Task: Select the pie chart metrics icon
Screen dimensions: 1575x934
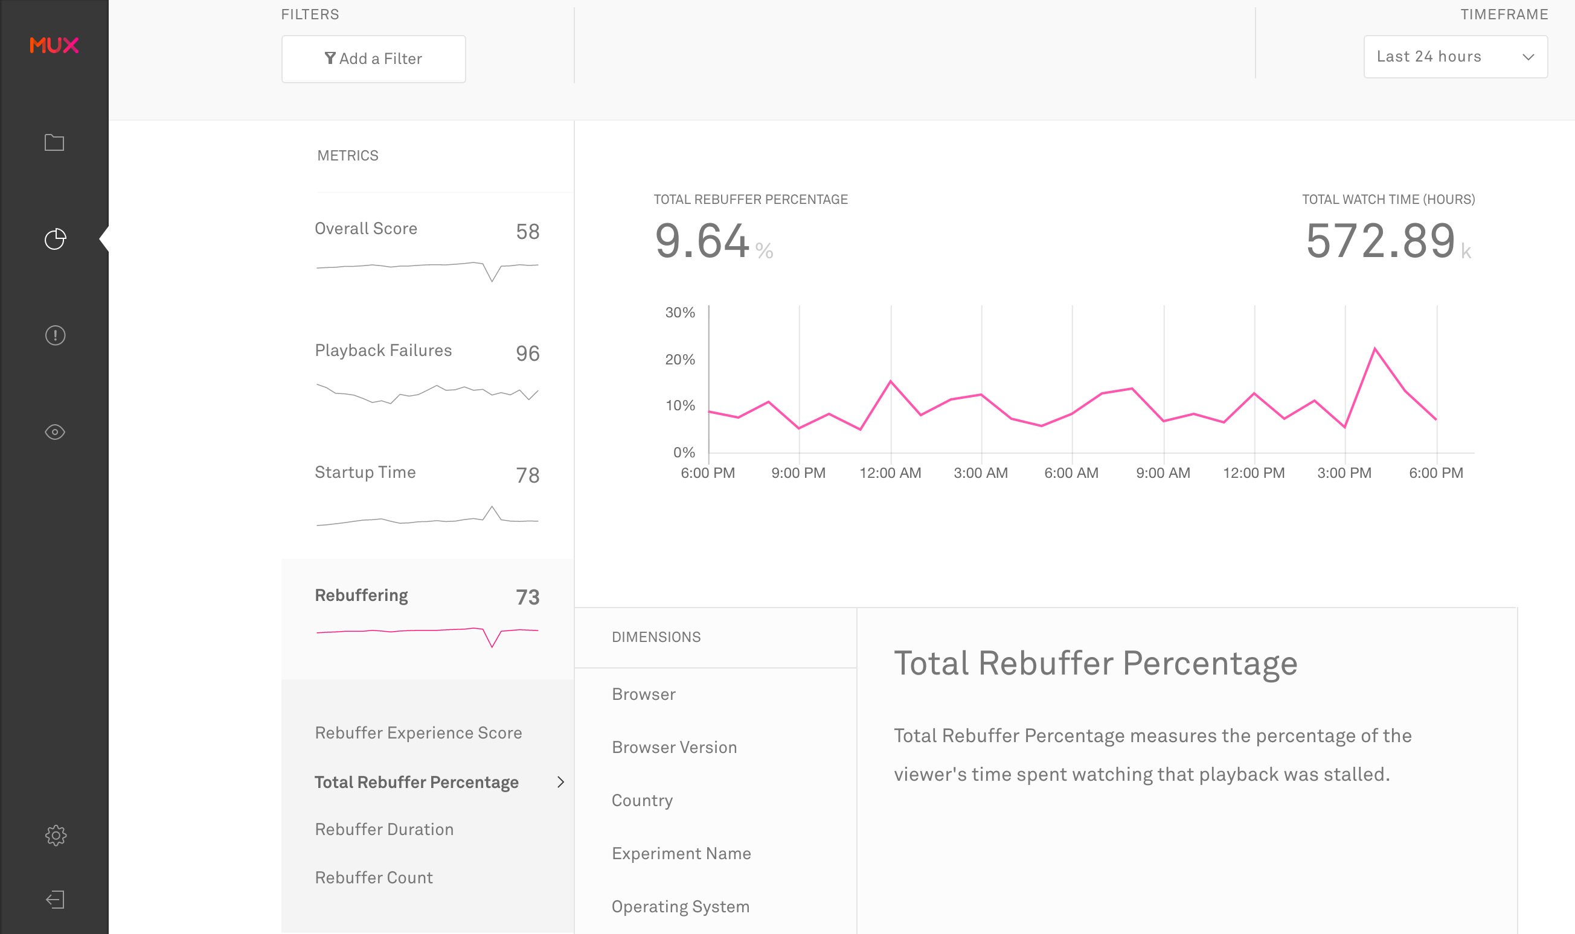Action: click(55, 239)
